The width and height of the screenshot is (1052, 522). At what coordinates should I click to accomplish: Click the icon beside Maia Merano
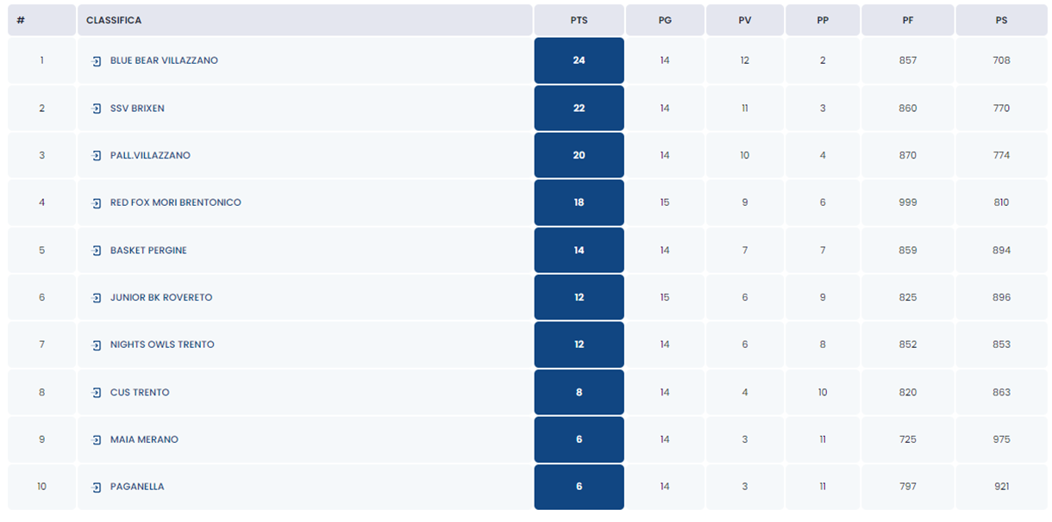[97, 440]
